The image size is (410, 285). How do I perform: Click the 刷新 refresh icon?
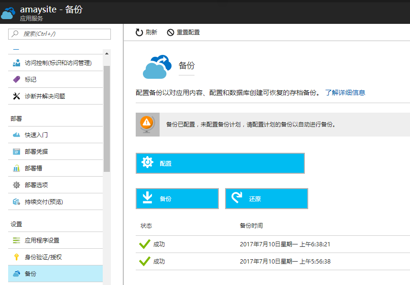click(139, 32)
